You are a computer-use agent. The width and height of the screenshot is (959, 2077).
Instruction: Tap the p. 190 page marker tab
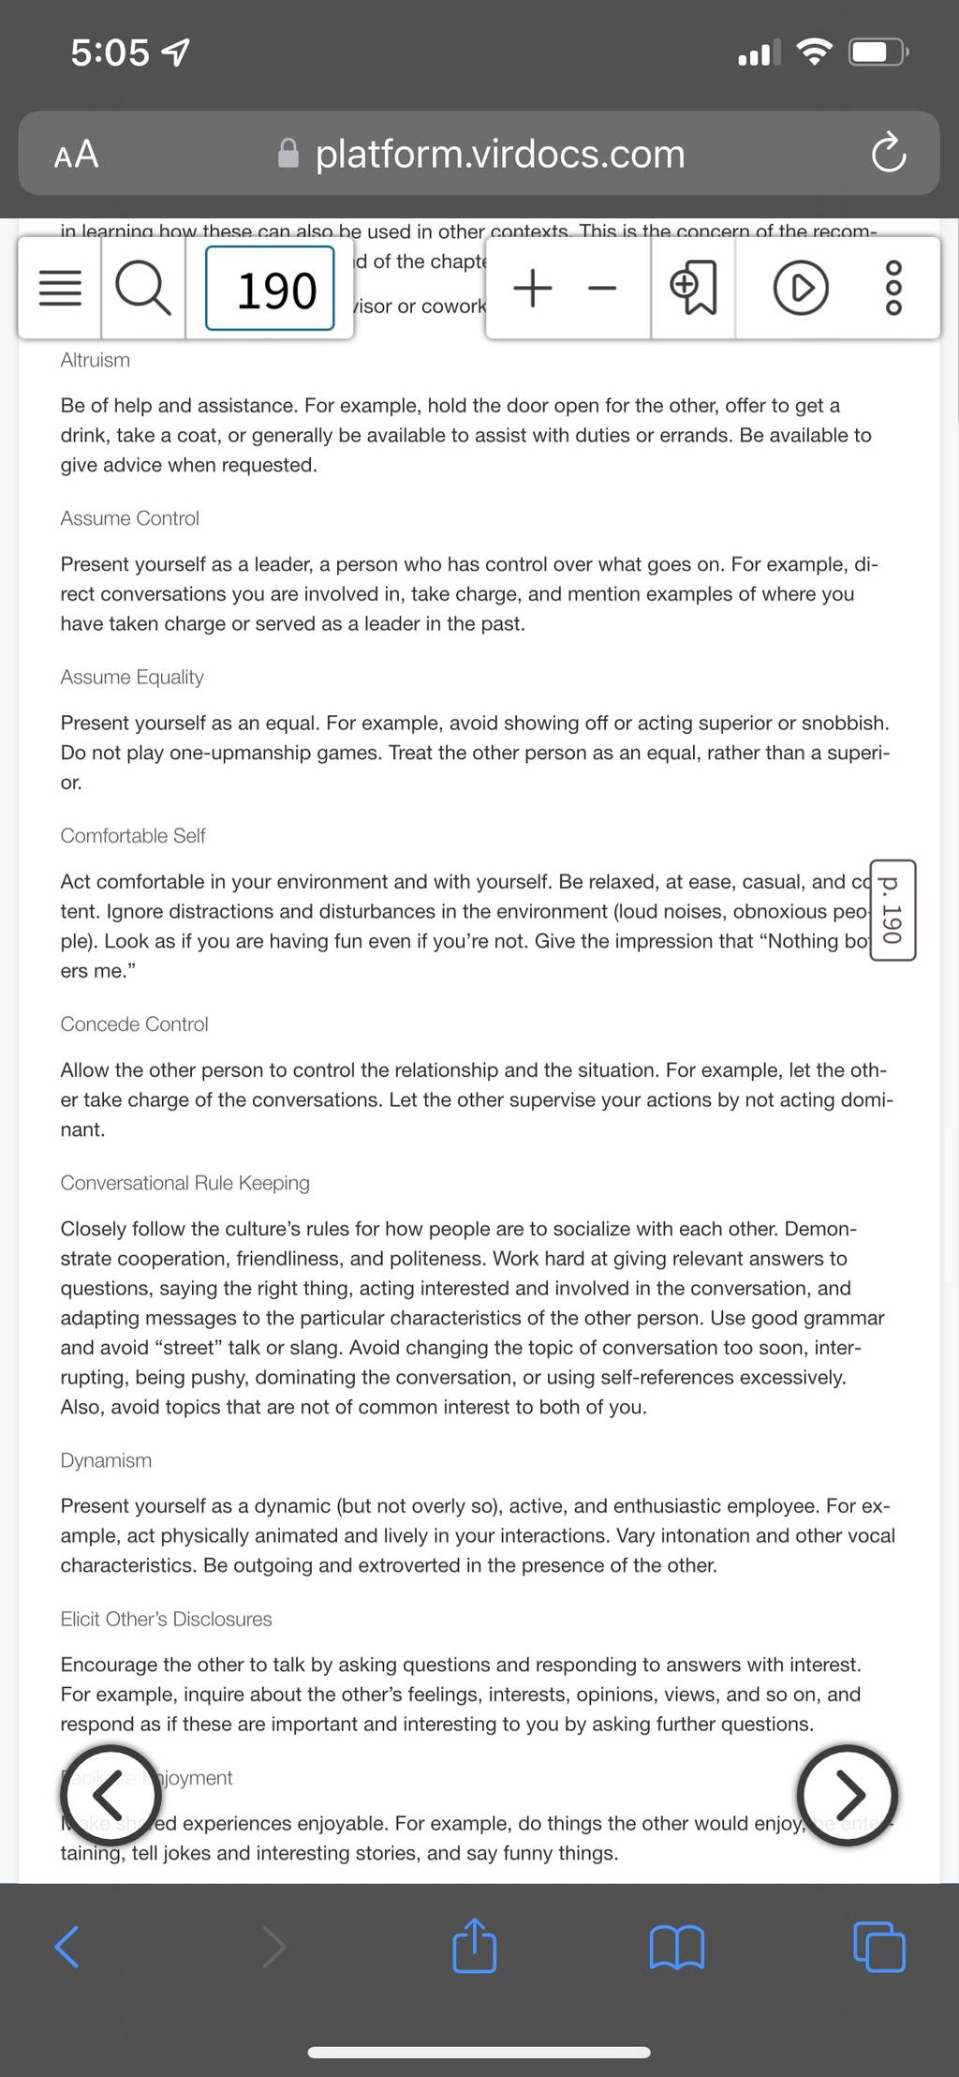pyautogui.click(x=893, y=910)
